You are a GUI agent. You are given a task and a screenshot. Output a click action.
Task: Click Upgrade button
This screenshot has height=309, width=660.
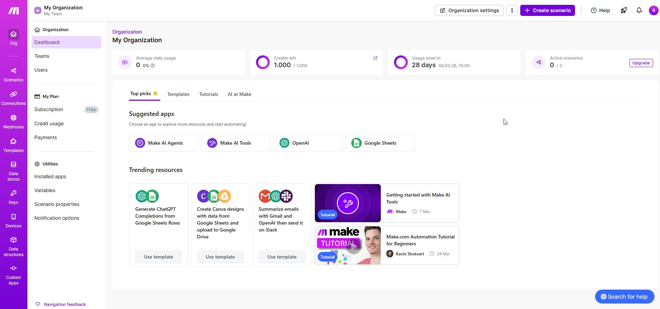click(641, 63)
